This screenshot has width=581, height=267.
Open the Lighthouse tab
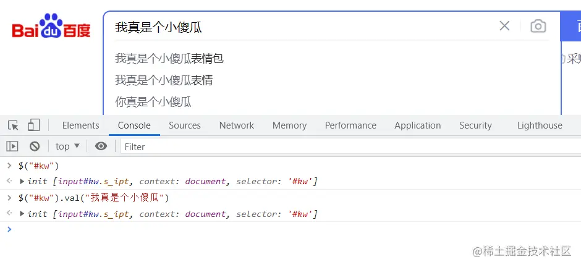click(540, 125)
